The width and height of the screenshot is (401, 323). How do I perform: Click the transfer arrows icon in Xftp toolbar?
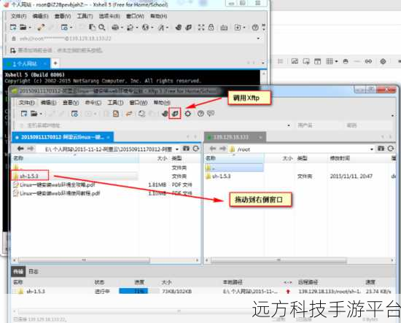129,113
